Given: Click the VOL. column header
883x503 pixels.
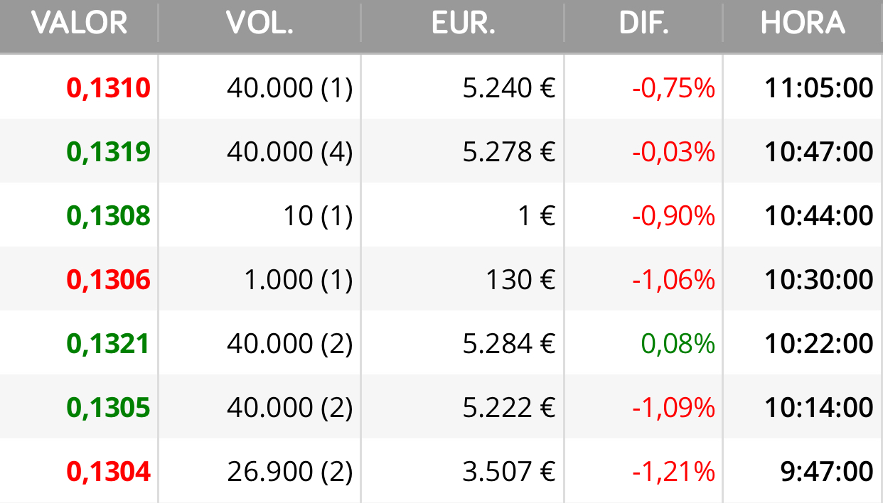Looking at the screenshot, I should [x=260, y=23].
